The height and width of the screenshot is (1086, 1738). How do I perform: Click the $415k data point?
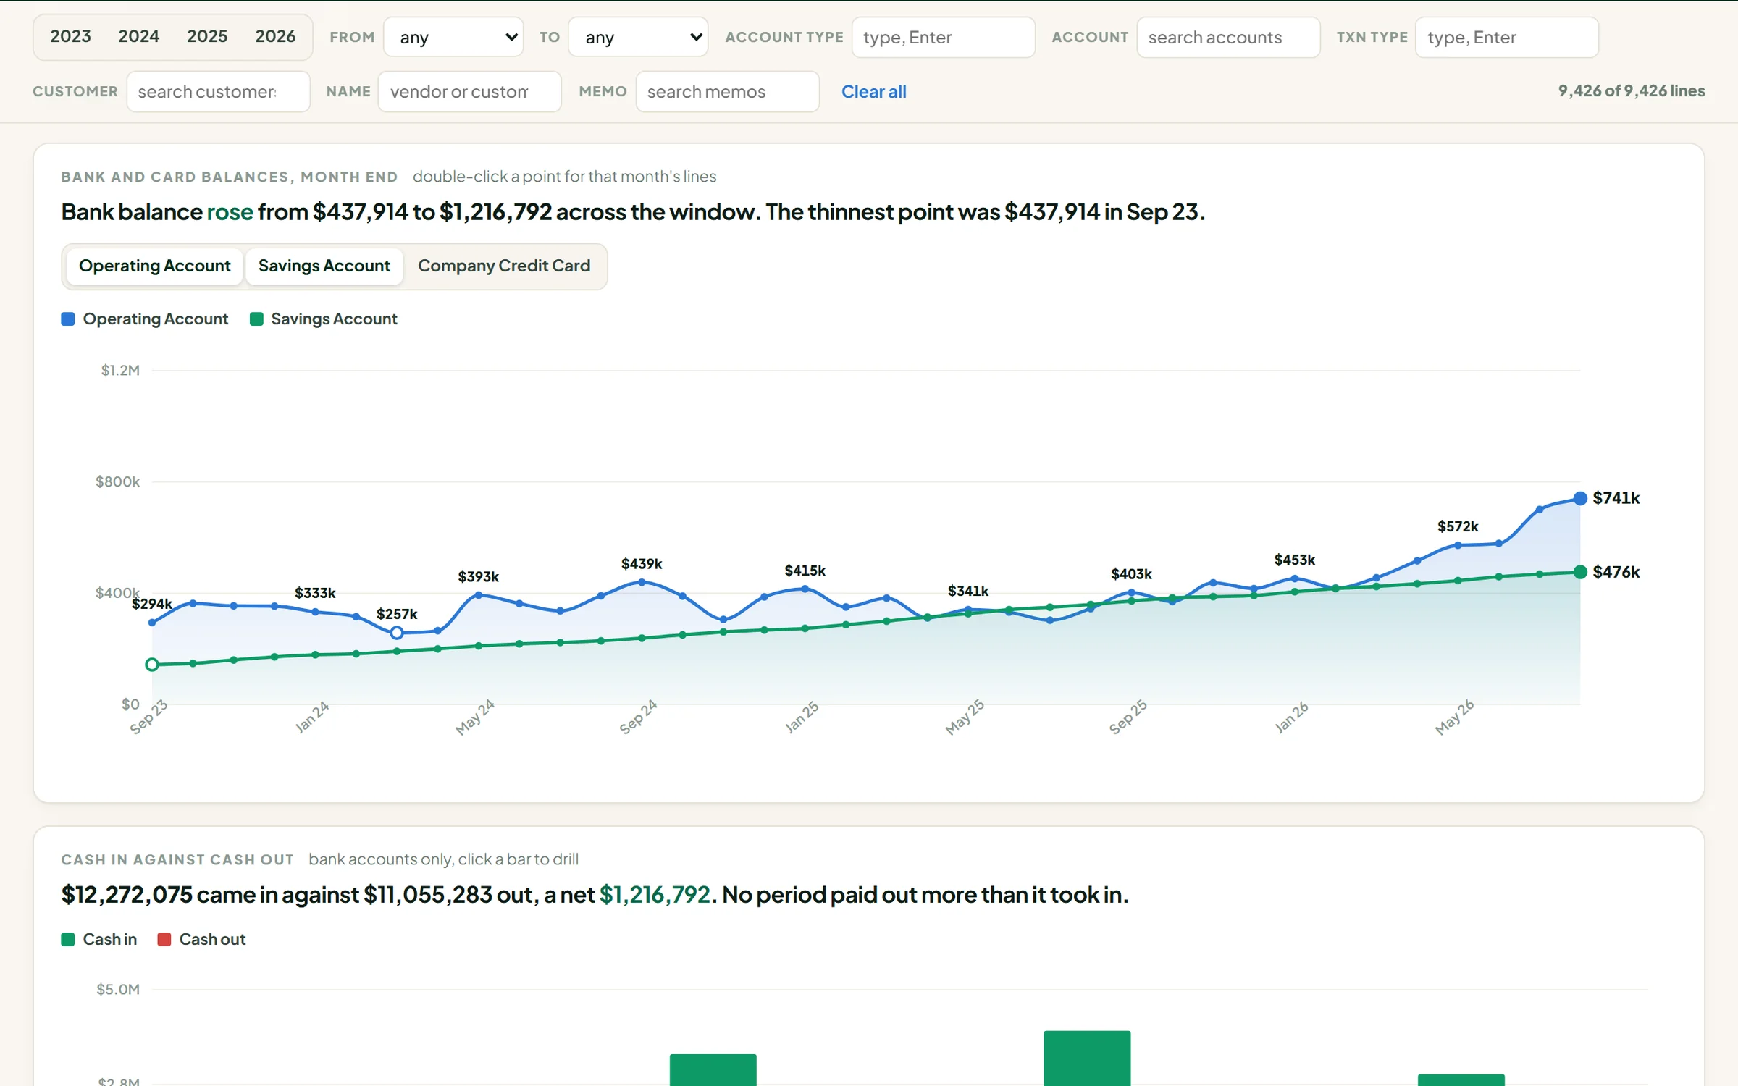(805, 589)
